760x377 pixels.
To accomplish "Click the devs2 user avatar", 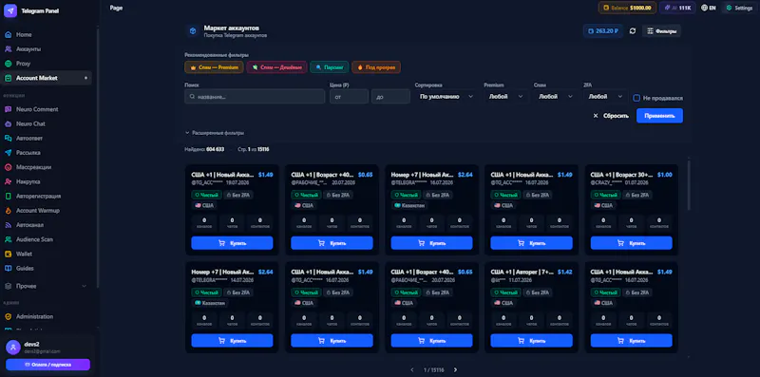I will tap(13, 347).
